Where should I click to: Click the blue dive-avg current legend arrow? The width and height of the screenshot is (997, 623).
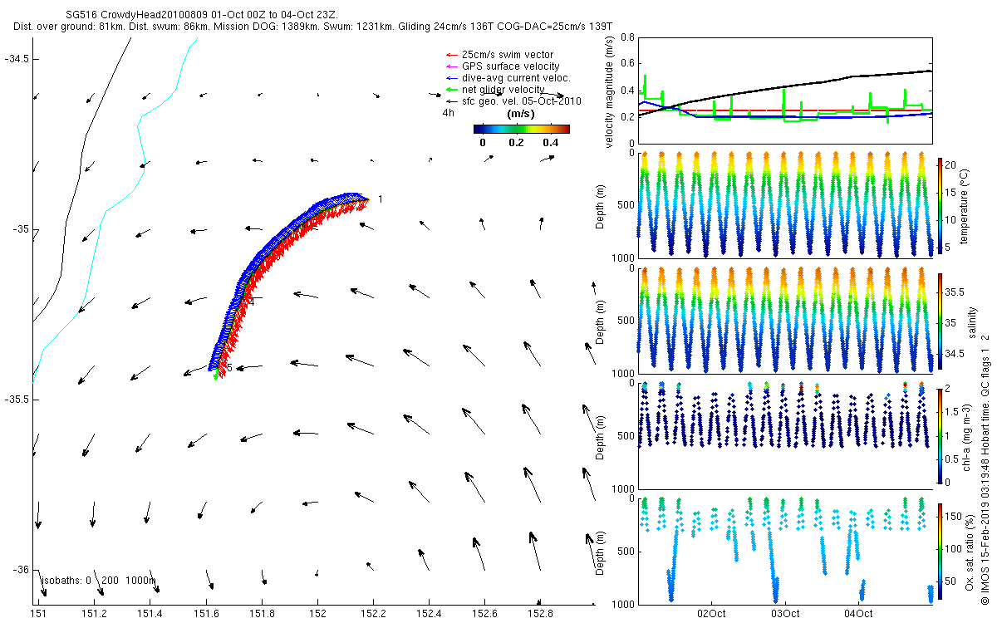[453, 78]
